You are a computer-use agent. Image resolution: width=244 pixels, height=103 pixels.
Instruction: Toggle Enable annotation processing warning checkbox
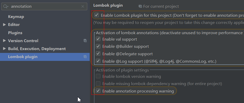point(98,91)
